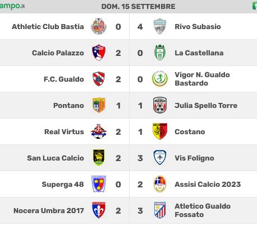Open the Assisi Calcio 2023 team link
The height and width of the screenshot is (231, 257).
[208, 184]
